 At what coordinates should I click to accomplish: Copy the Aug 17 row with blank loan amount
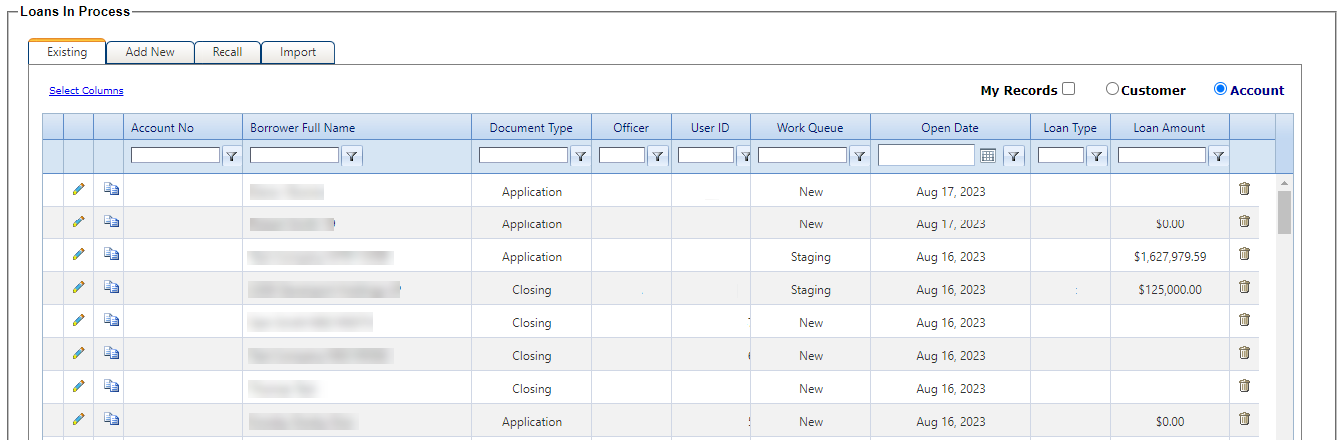pyautogui.click(x=111, y=189)
